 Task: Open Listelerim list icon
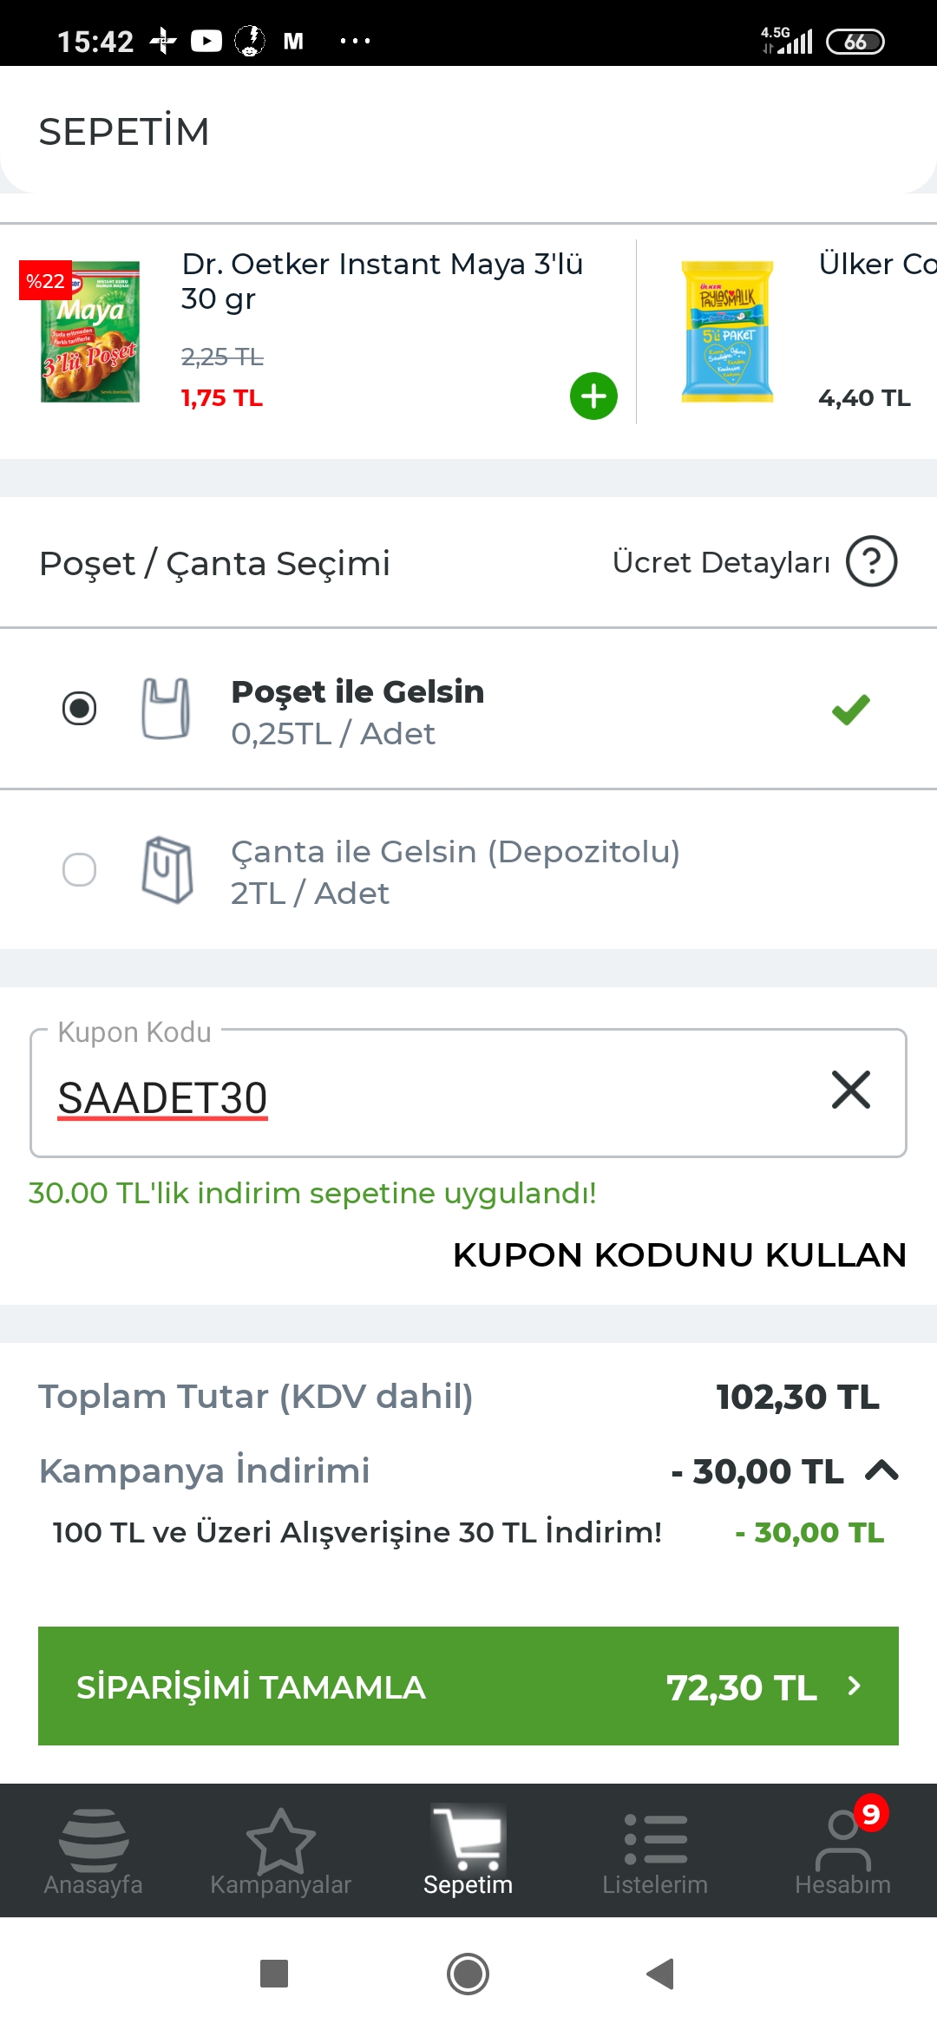pyautogui.click(x=656, y=1852)
